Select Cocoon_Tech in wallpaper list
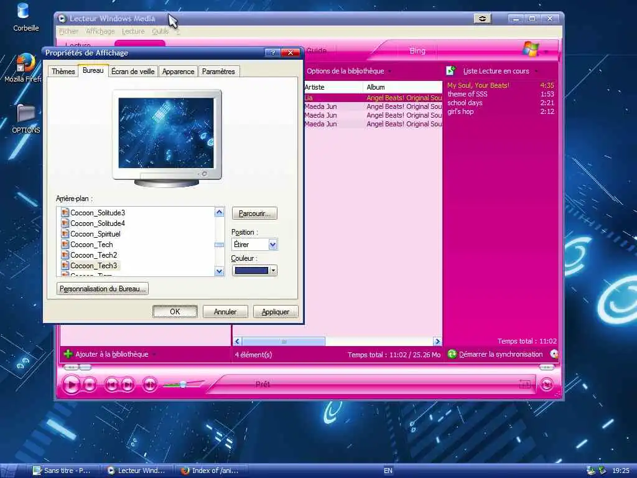The width and height of the screenshot is (637, 478). (x=91, y=244)
